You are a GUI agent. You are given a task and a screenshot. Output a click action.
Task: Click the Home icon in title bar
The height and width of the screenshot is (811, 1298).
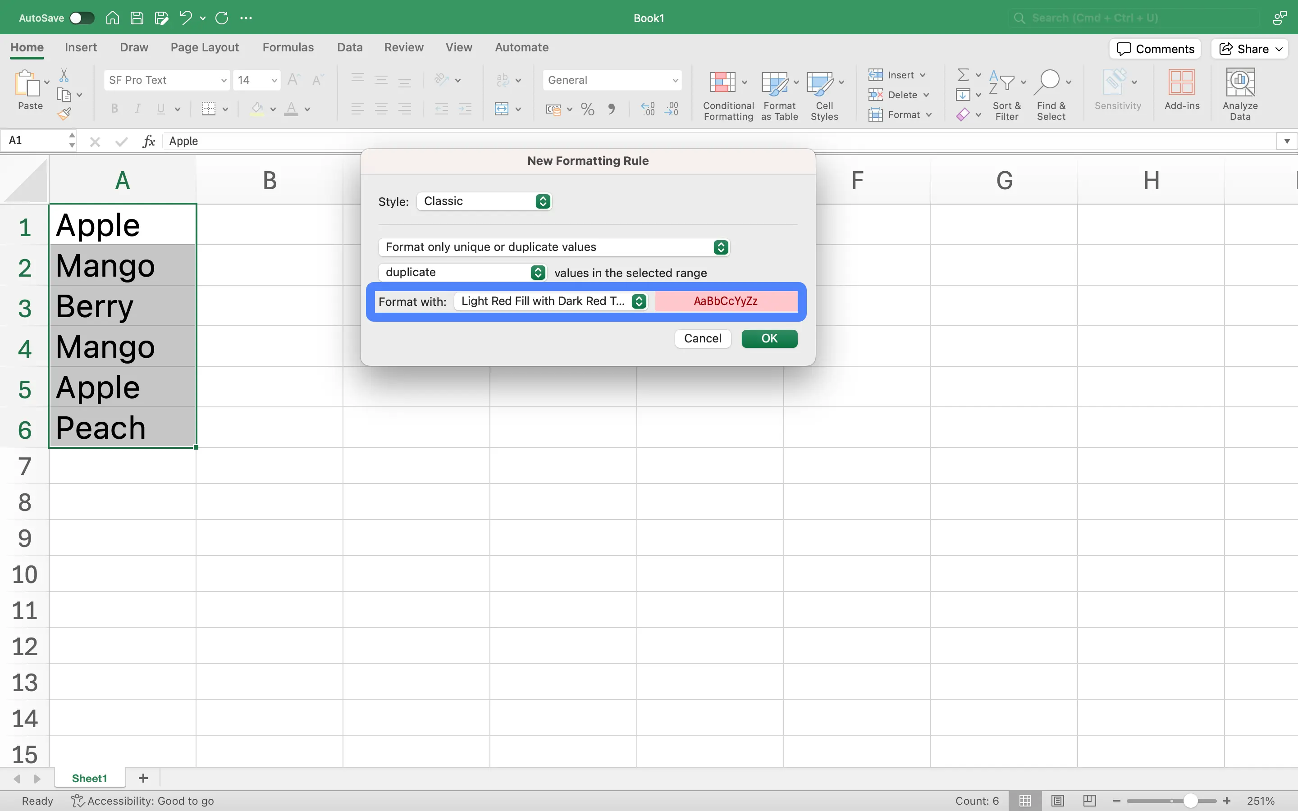pyautogui.click(x=112, y=18)
